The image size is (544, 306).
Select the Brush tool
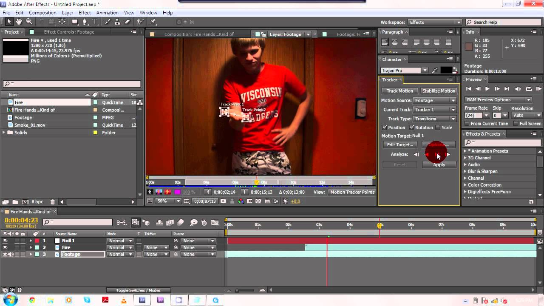108,22
